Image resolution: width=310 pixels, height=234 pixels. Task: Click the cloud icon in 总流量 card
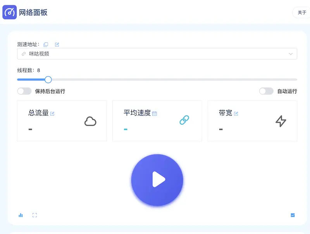pos(90,121)
